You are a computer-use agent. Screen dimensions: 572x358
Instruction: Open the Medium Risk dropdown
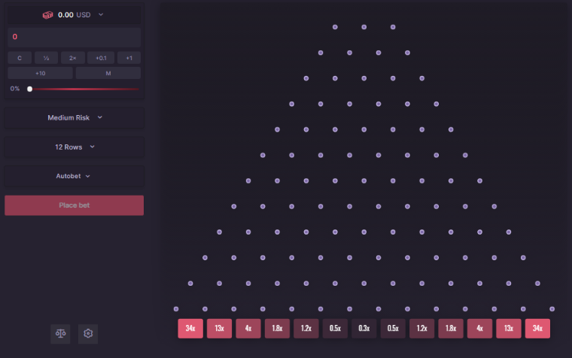[74, 117]
